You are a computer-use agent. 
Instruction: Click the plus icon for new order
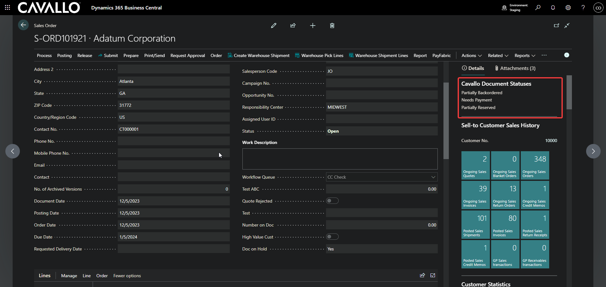312,26
